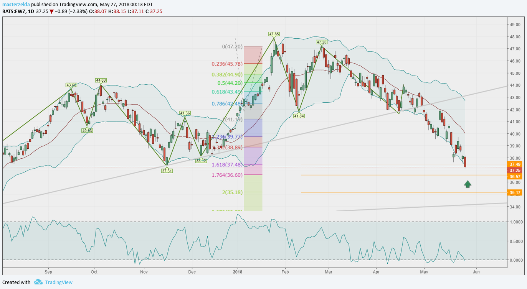527x289 pixels.
Task: Click the orange 36.57 price tag
Action: pos(515,176)
